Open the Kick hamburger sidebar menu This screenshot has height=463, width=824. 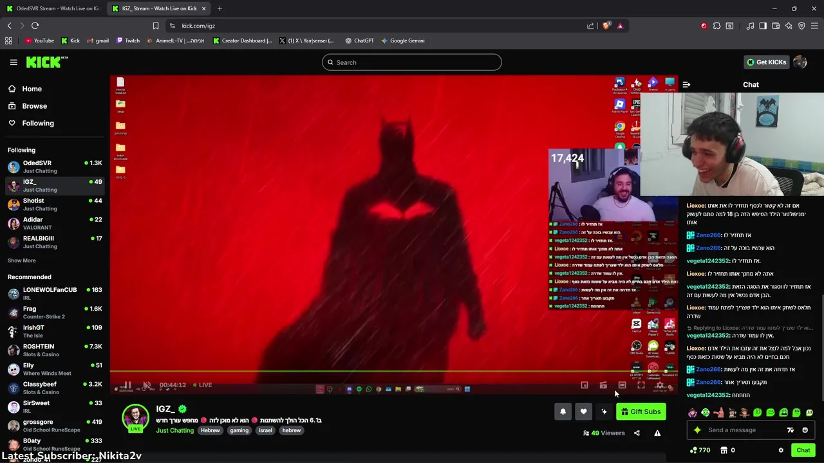point(14,62)
